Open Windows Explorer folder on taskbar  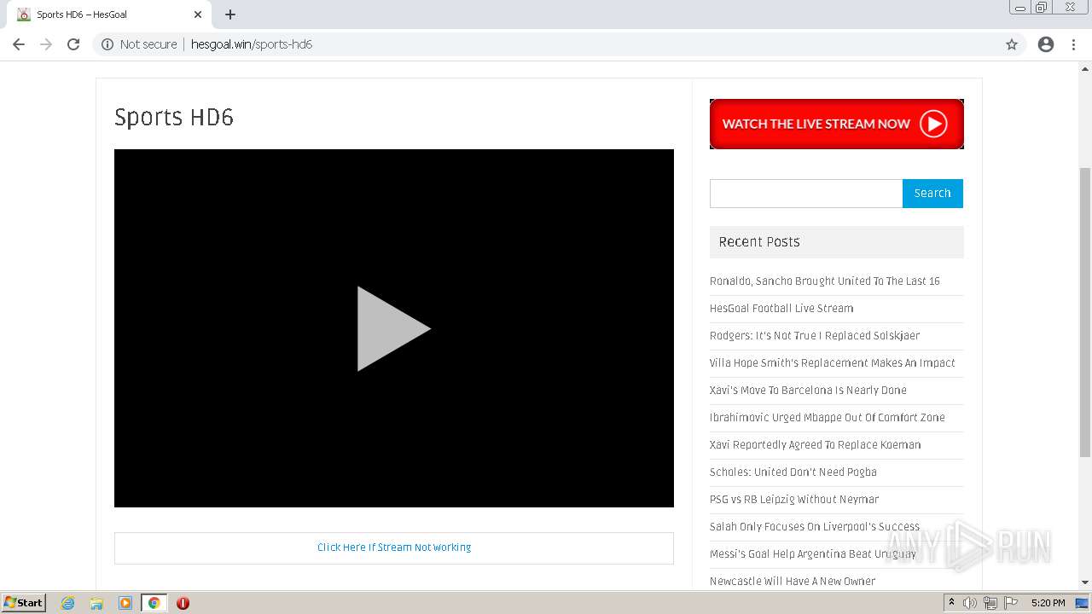coord(96,603)
